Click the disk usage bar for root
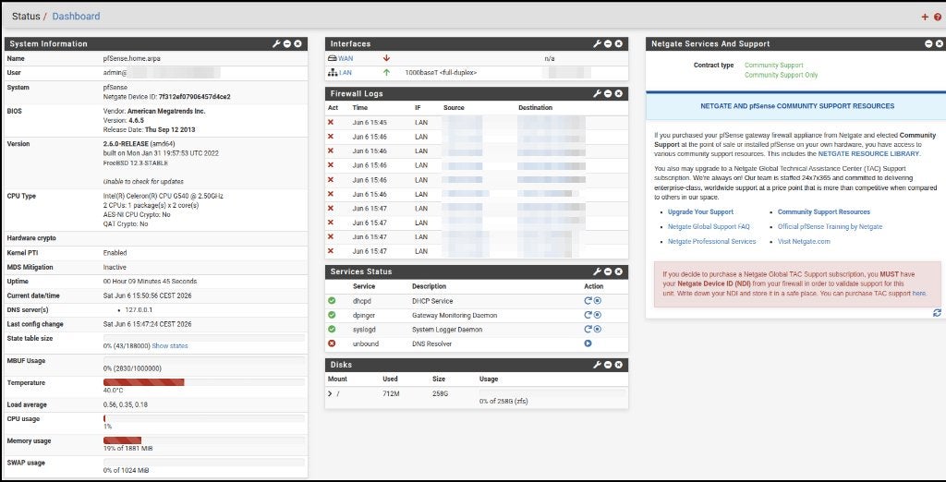 click(552, 392)
